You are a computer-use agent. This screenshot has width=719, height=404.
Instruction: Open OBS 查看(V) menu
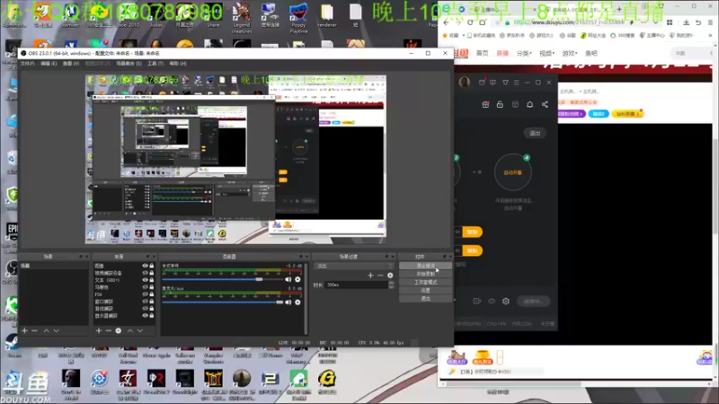71,64
